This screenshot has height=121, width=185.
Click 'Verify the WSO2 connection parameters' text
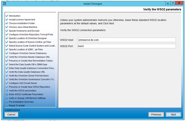pos(83,30)
